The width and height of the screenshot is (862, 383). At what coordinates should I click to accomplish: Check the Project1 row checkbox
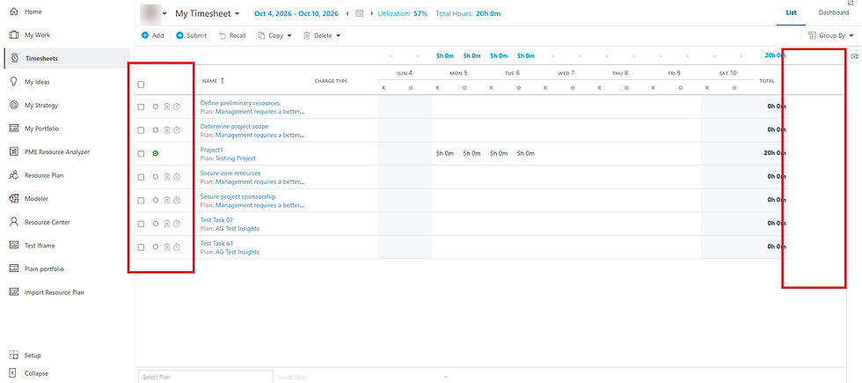point(141,154)
